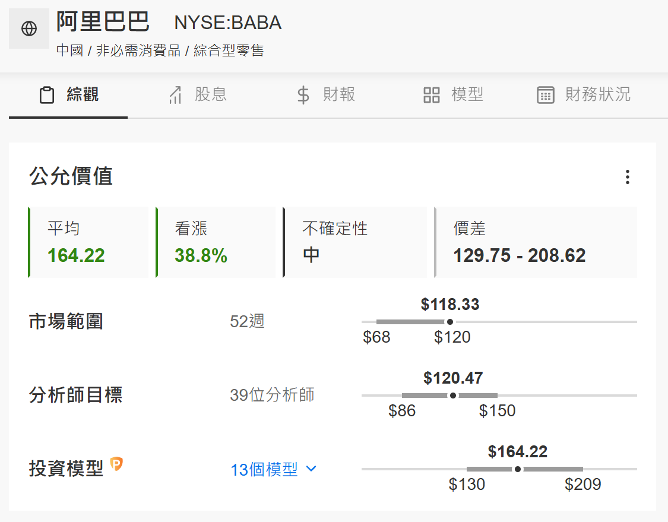The height and width of the screenshot is (522, 668).
Task: Click the orange Pro badge beside 投資模型
Action: tap(116, 464)
